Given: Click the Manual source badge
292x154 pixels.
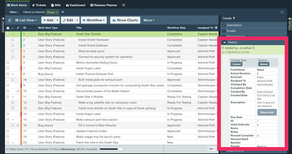Looking at the screenshot, I should [264, 64].
